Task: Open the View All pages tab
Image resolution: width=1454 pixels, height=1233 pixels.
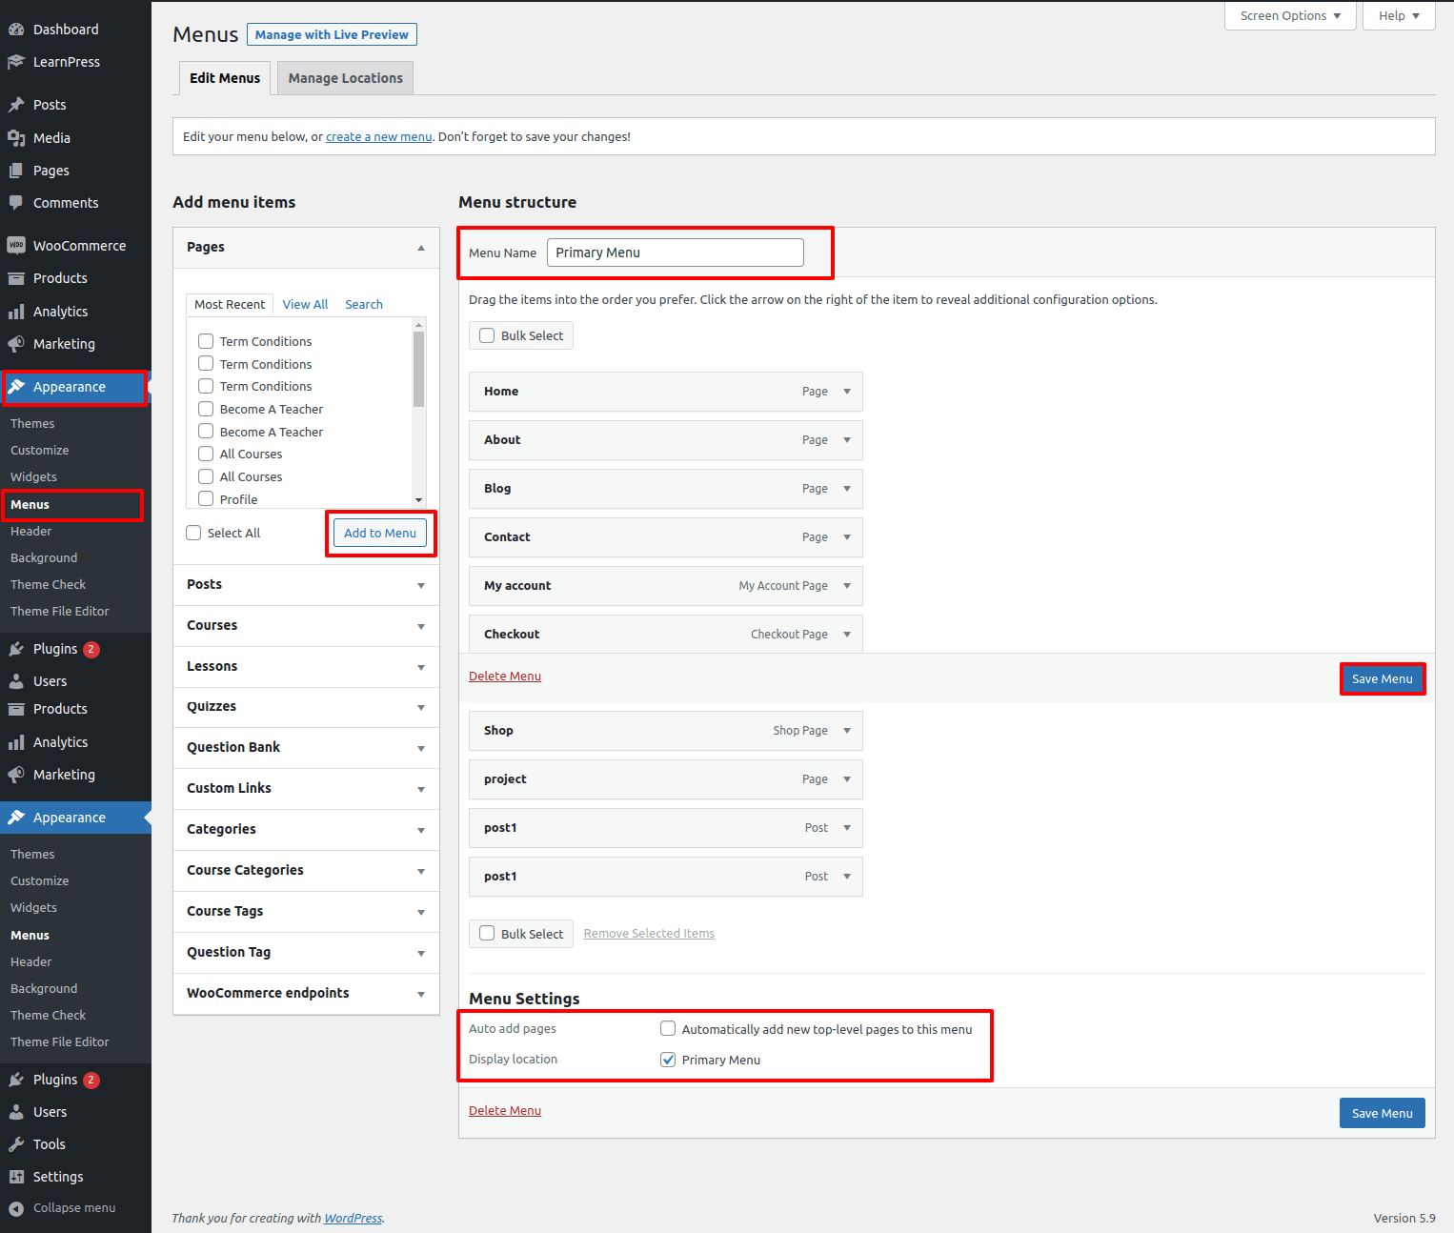Action: tap(305, 304)
